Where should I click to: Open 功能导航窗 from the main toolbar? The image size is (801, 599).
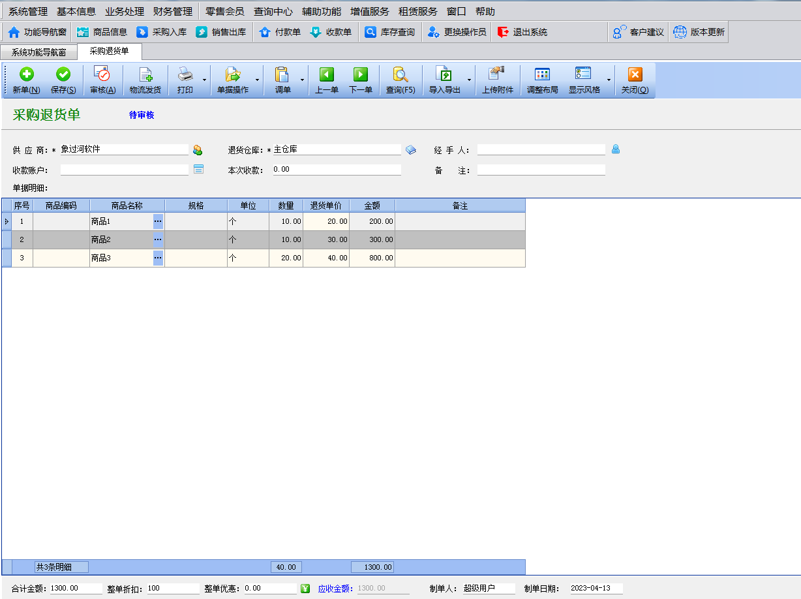click(x=37, y=32)
